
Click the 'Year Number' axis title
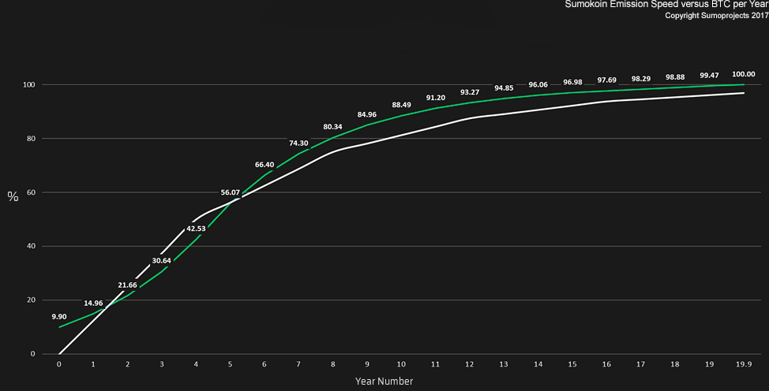coord(384,382)
